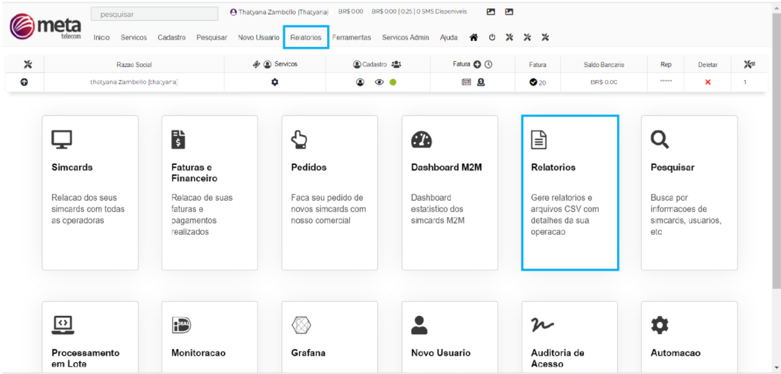Click the BR$ 0.00 Saldo Bancario cell
The width and height of the screenshot is (781, 374).
(x=603, y=83)
